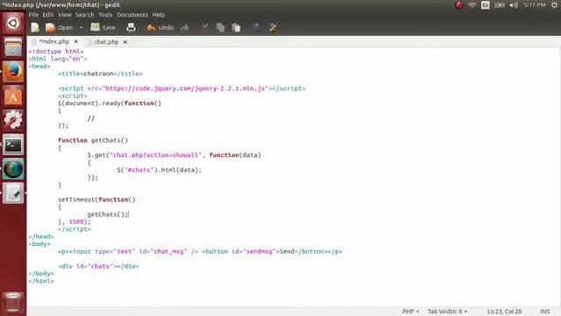Click the div id="chats" line
561x316 pixels.
(x=98, y=266)
